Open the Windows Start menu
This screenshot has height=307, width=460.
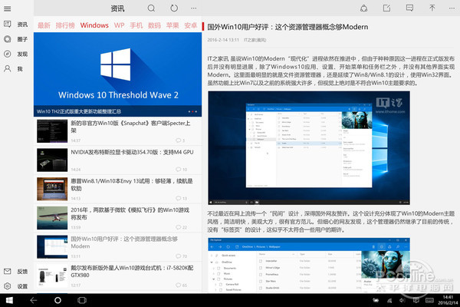[x=9, y=300]
